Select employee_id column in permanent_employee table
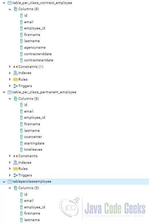149x224 pixels. click(x=35, y=118)
